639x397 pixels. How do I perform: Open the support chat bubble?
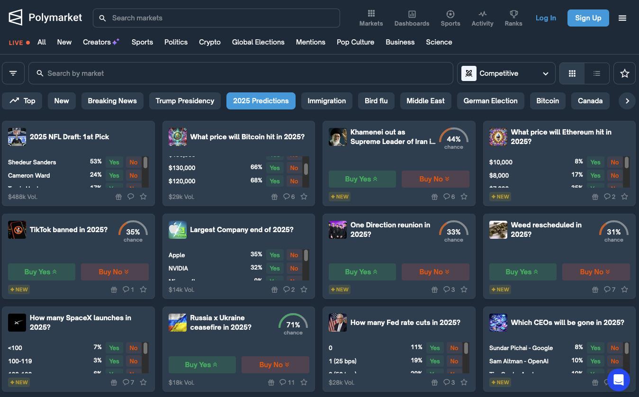pos(619,379)
